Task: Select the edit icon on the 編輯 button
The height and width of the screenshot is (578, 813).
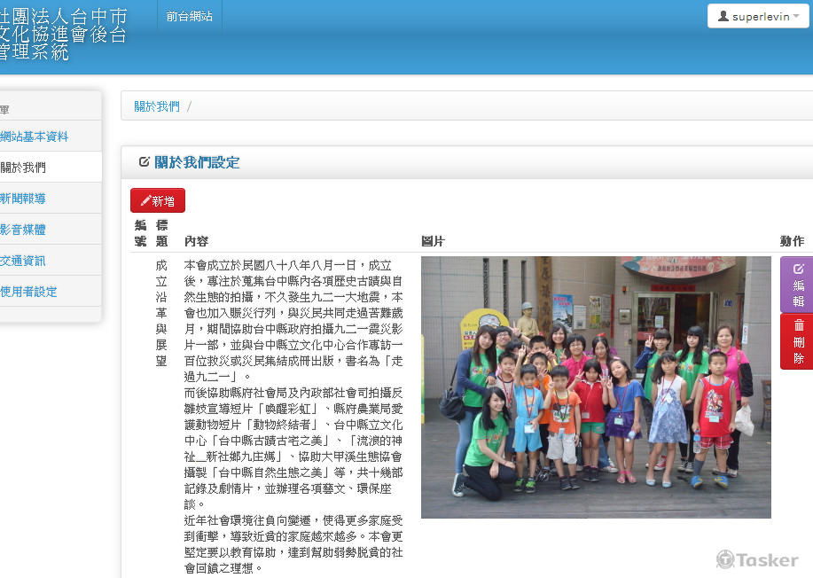Action: coord(798,269)
